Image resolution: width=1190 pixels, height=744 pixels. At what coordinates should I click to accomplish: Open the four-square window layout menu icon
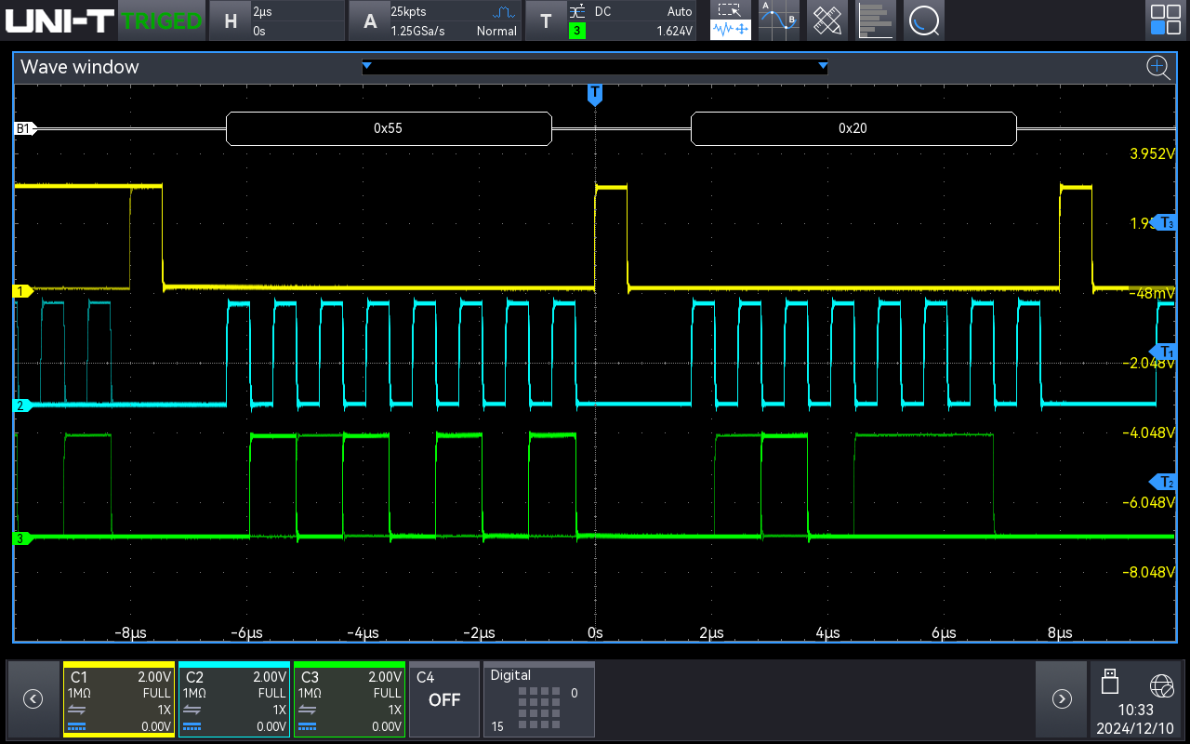[1166, 20]
